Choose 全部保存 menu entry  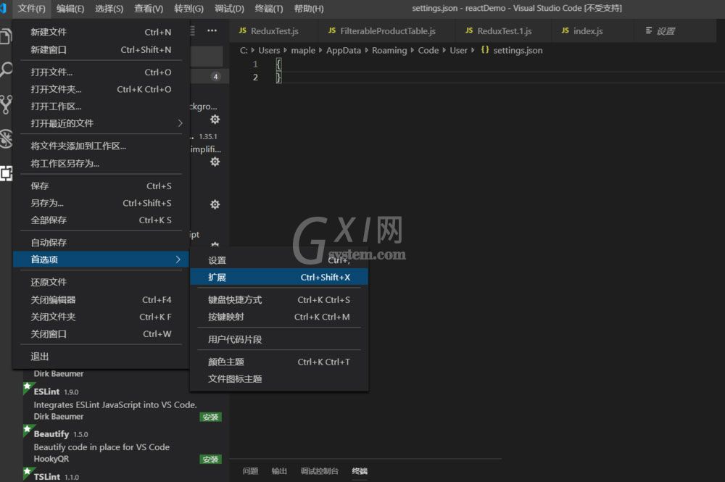tap(101, 220)
